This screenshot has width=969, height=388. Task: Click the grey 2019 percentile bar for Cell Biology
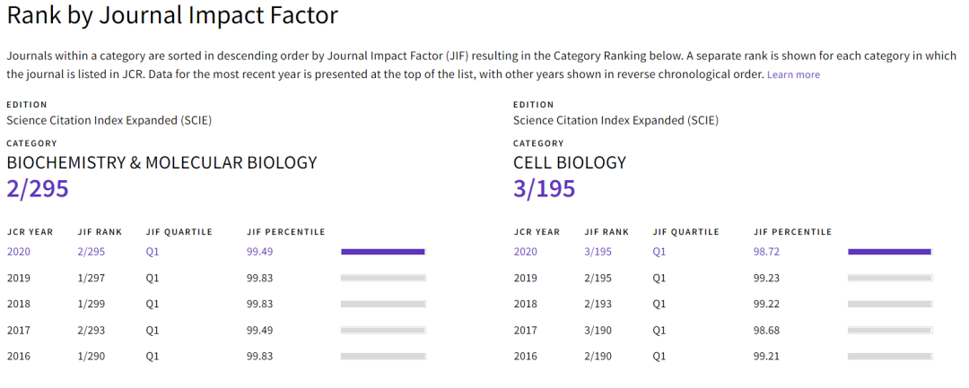click(889, 278)
